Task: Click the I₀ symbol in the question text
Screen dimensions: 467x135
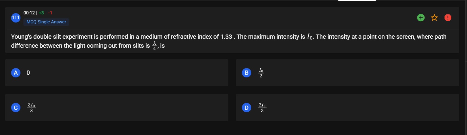Action: (x=310, y=37)
